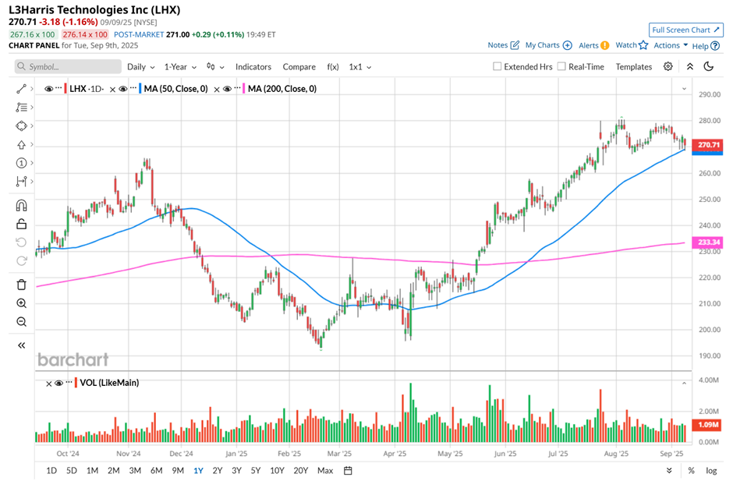Open the Notes link
The height and width of the screenshot is (481, 733).
tap(503, 45)
